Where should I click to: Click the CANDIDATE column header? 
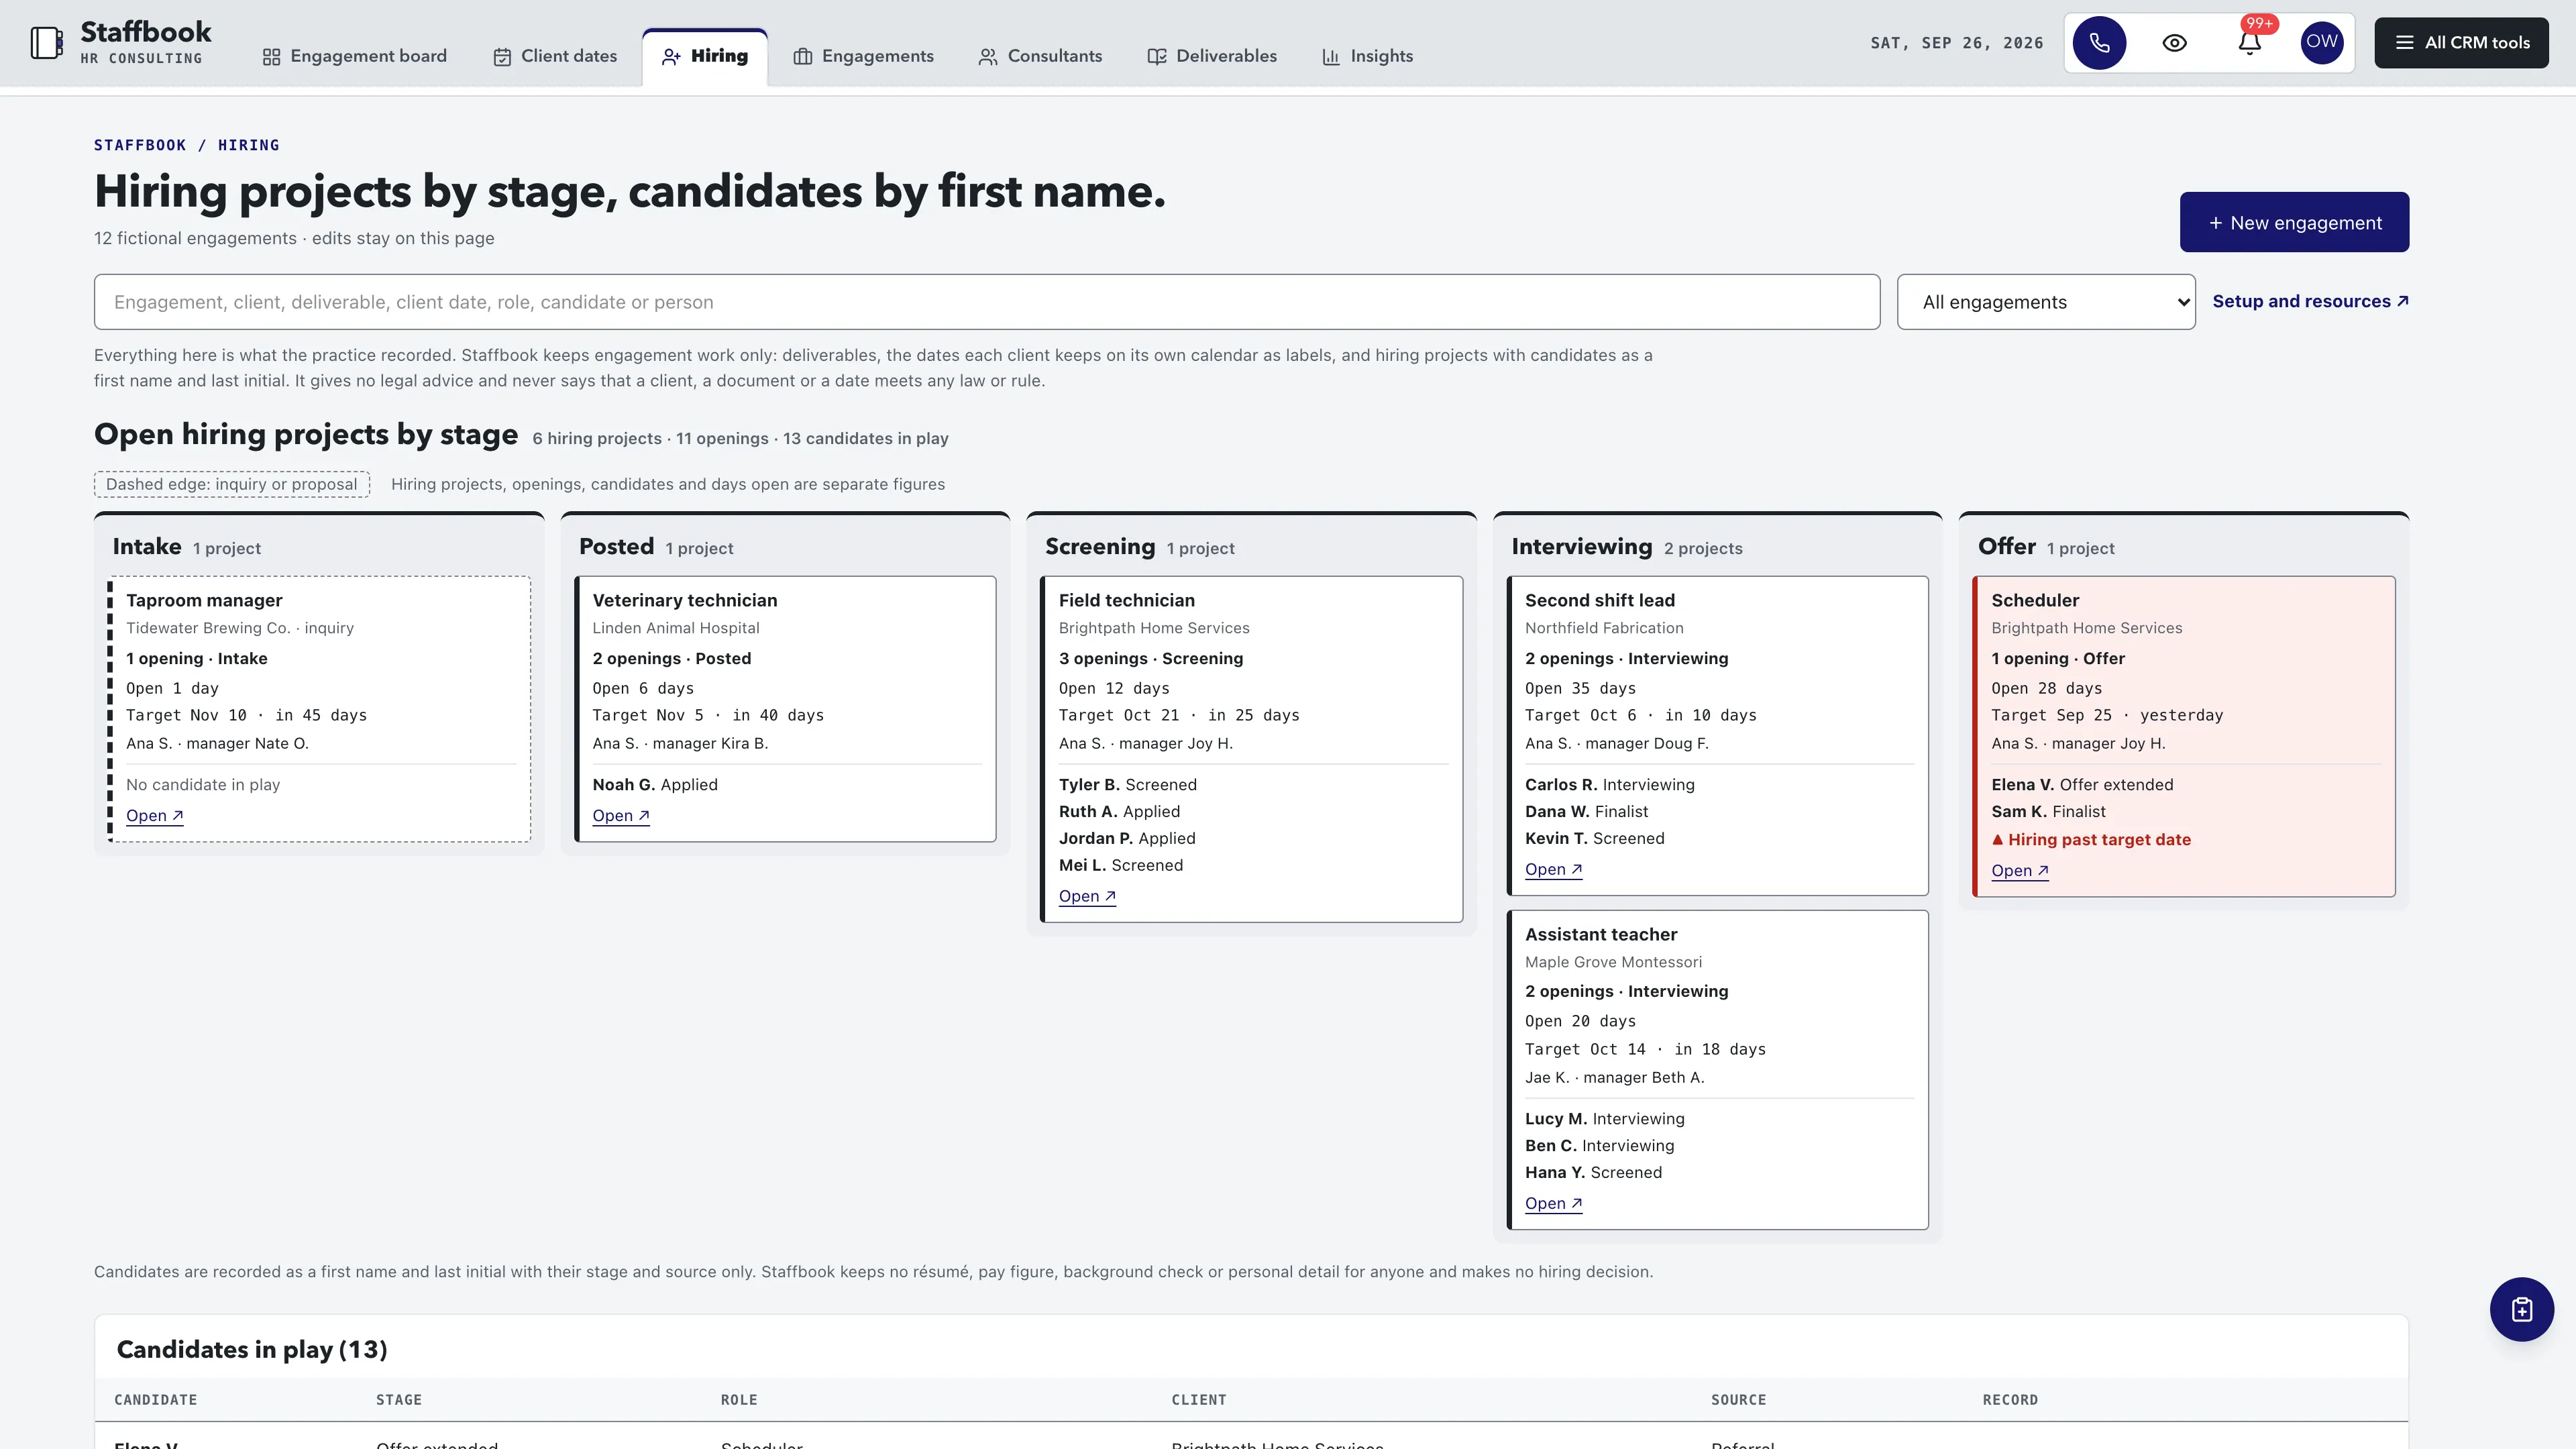click(155, 1400)
